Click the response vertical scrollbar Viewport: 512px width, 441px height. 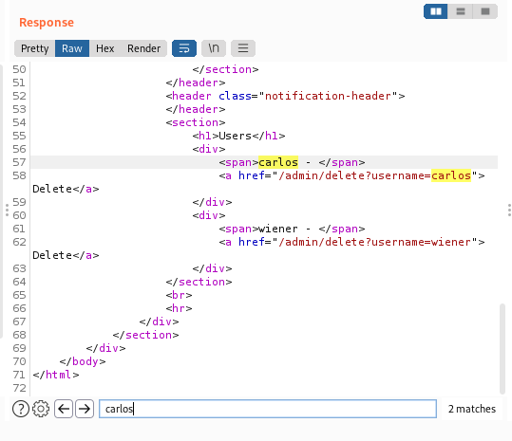pyautogui.click(x=503, y=349)
